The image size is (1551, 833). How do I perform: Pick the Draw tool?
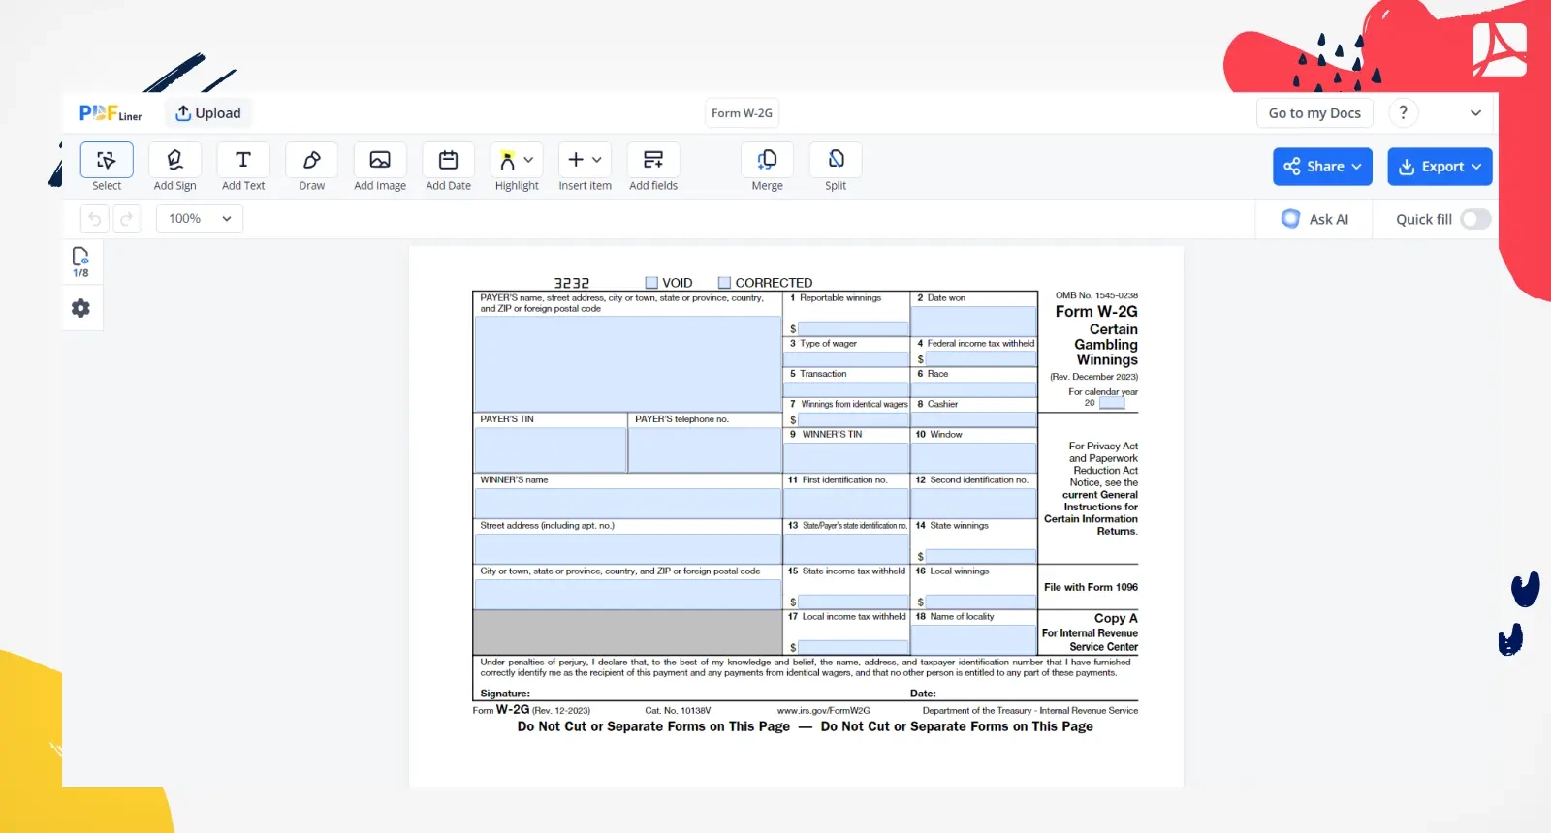coord(311,160)
